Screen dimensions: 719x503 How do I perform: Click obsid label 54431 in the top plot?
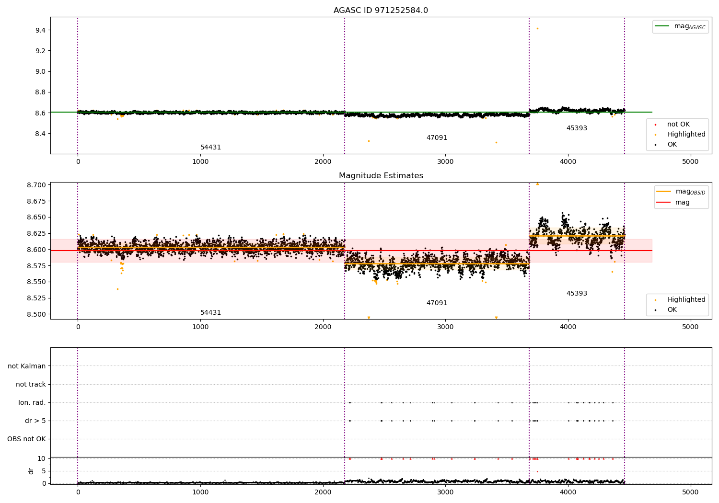[x=210, y=148]
